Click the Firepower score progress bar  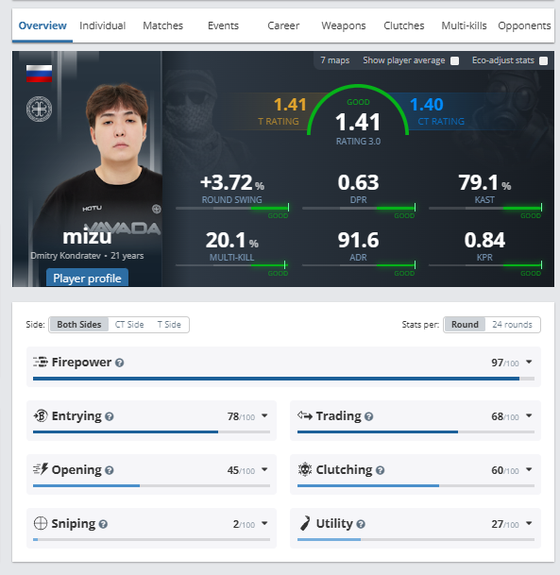[x=283, y=379]
